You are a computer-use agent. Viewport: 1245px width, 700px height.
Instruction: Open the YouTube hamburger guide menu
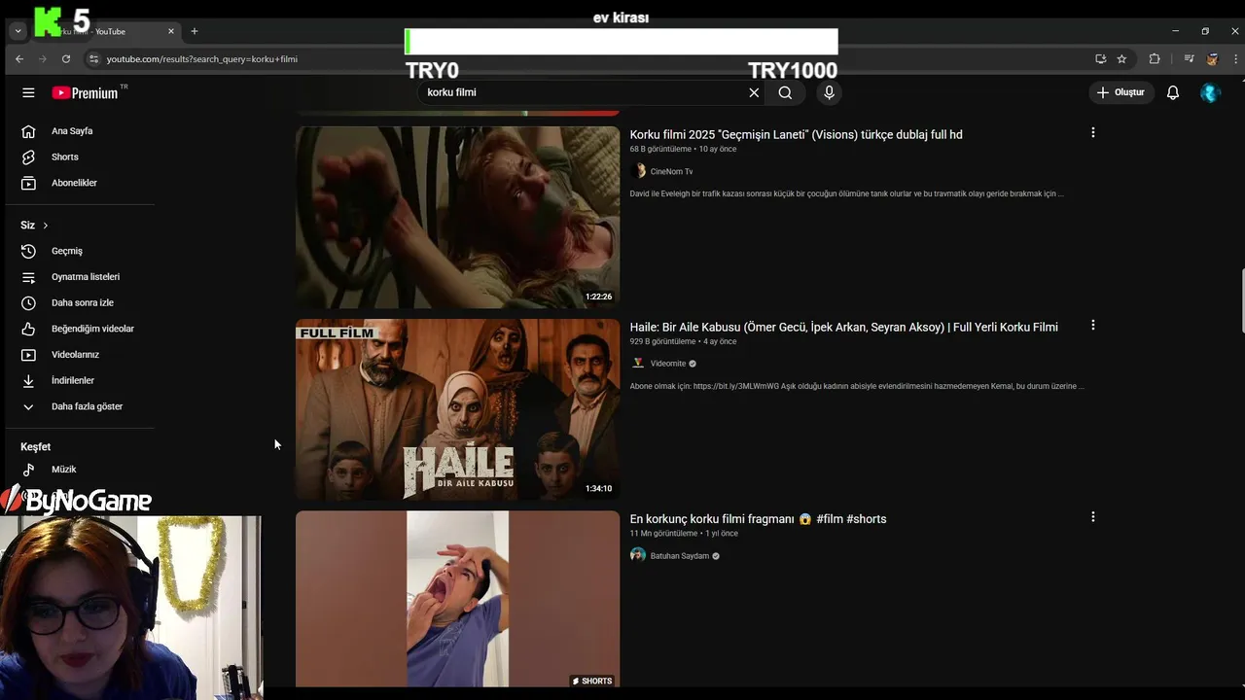(28, 92)
